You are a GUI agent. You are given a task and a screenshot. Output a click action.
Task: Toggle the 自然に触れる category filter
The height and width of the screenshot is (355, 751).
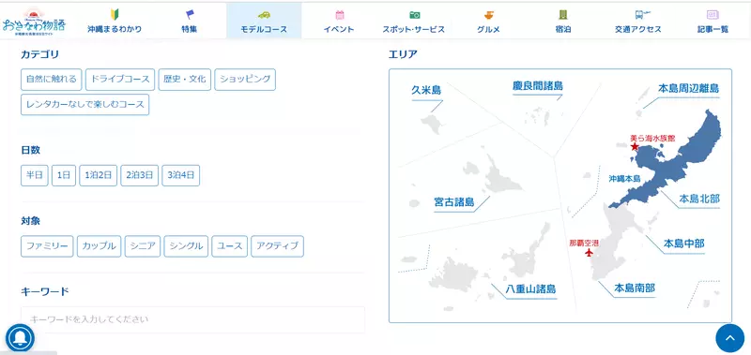click(x=52, y=80)
